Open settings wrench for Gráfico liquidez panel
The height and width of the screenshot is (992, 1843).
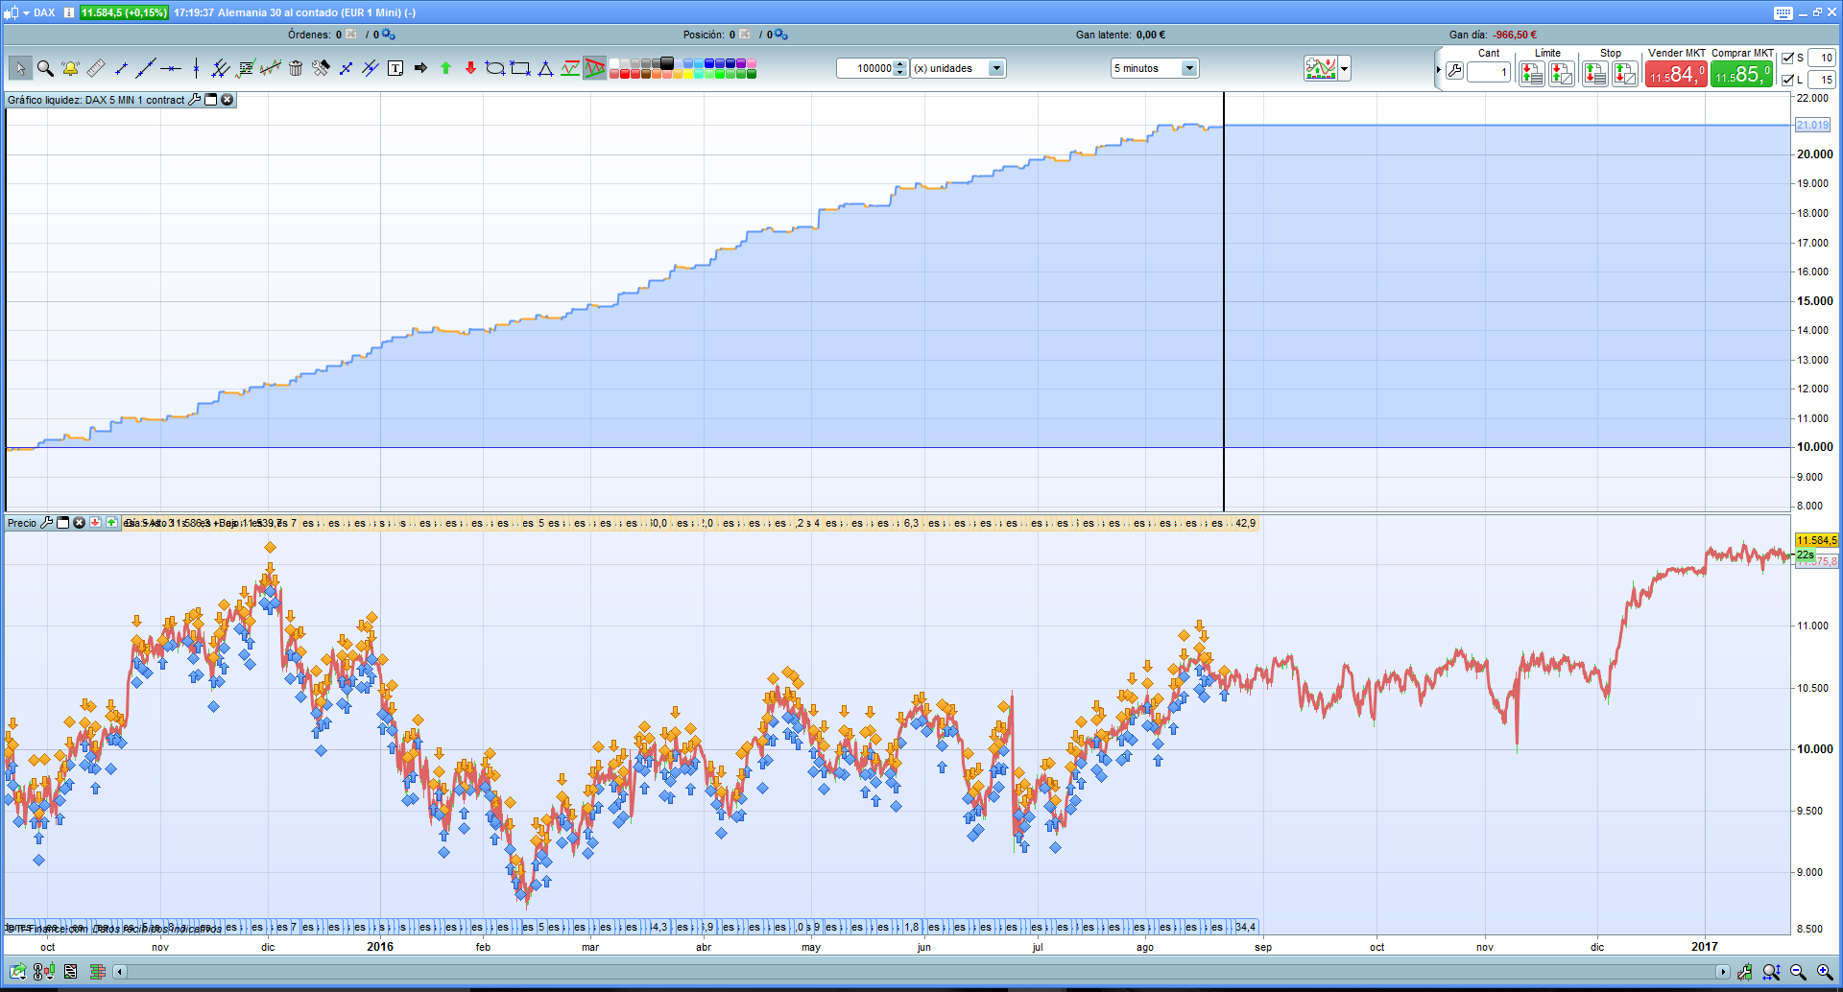click(x=195, y=100)
